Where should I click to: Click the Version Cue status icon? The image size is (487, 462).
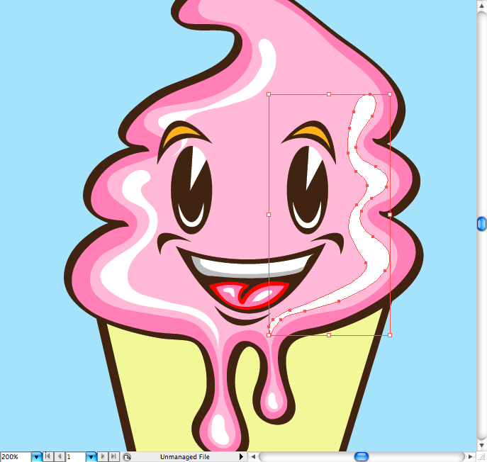click(127, 457)
